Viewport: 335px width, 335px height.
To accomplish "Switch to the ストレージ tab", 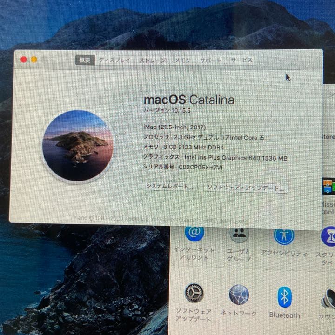I will (x=153, y=60).
